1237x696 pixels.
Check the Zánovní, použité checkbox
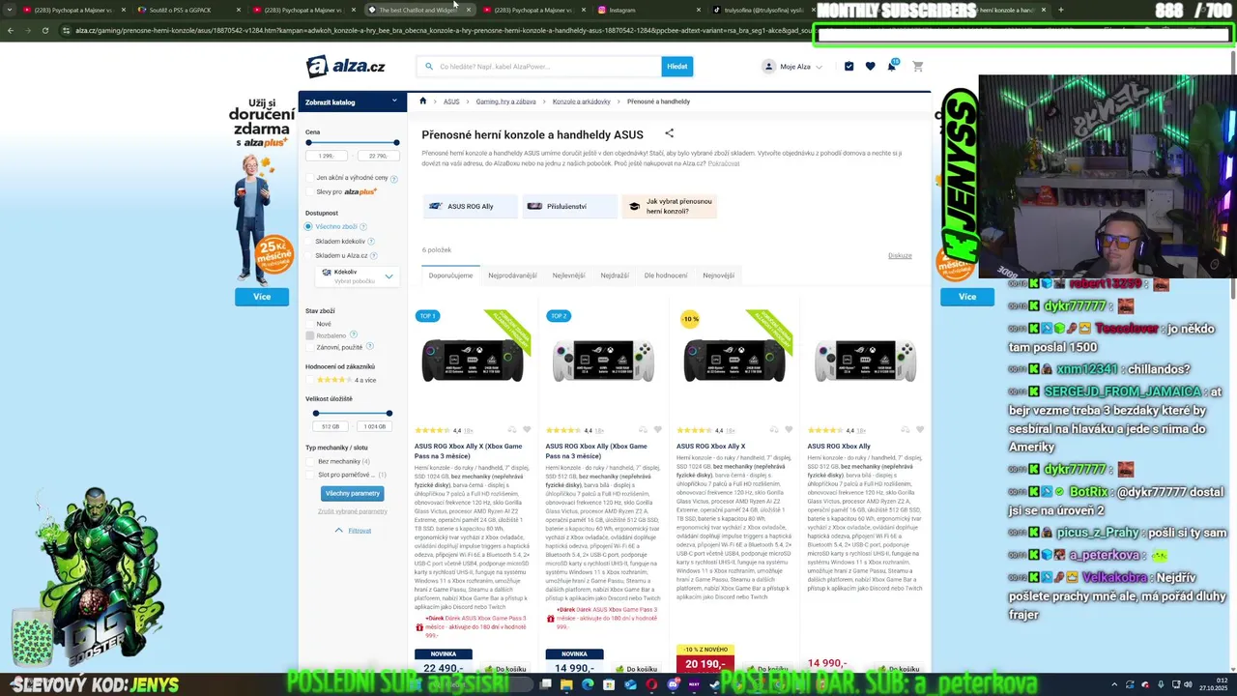[x=309, y=347]
